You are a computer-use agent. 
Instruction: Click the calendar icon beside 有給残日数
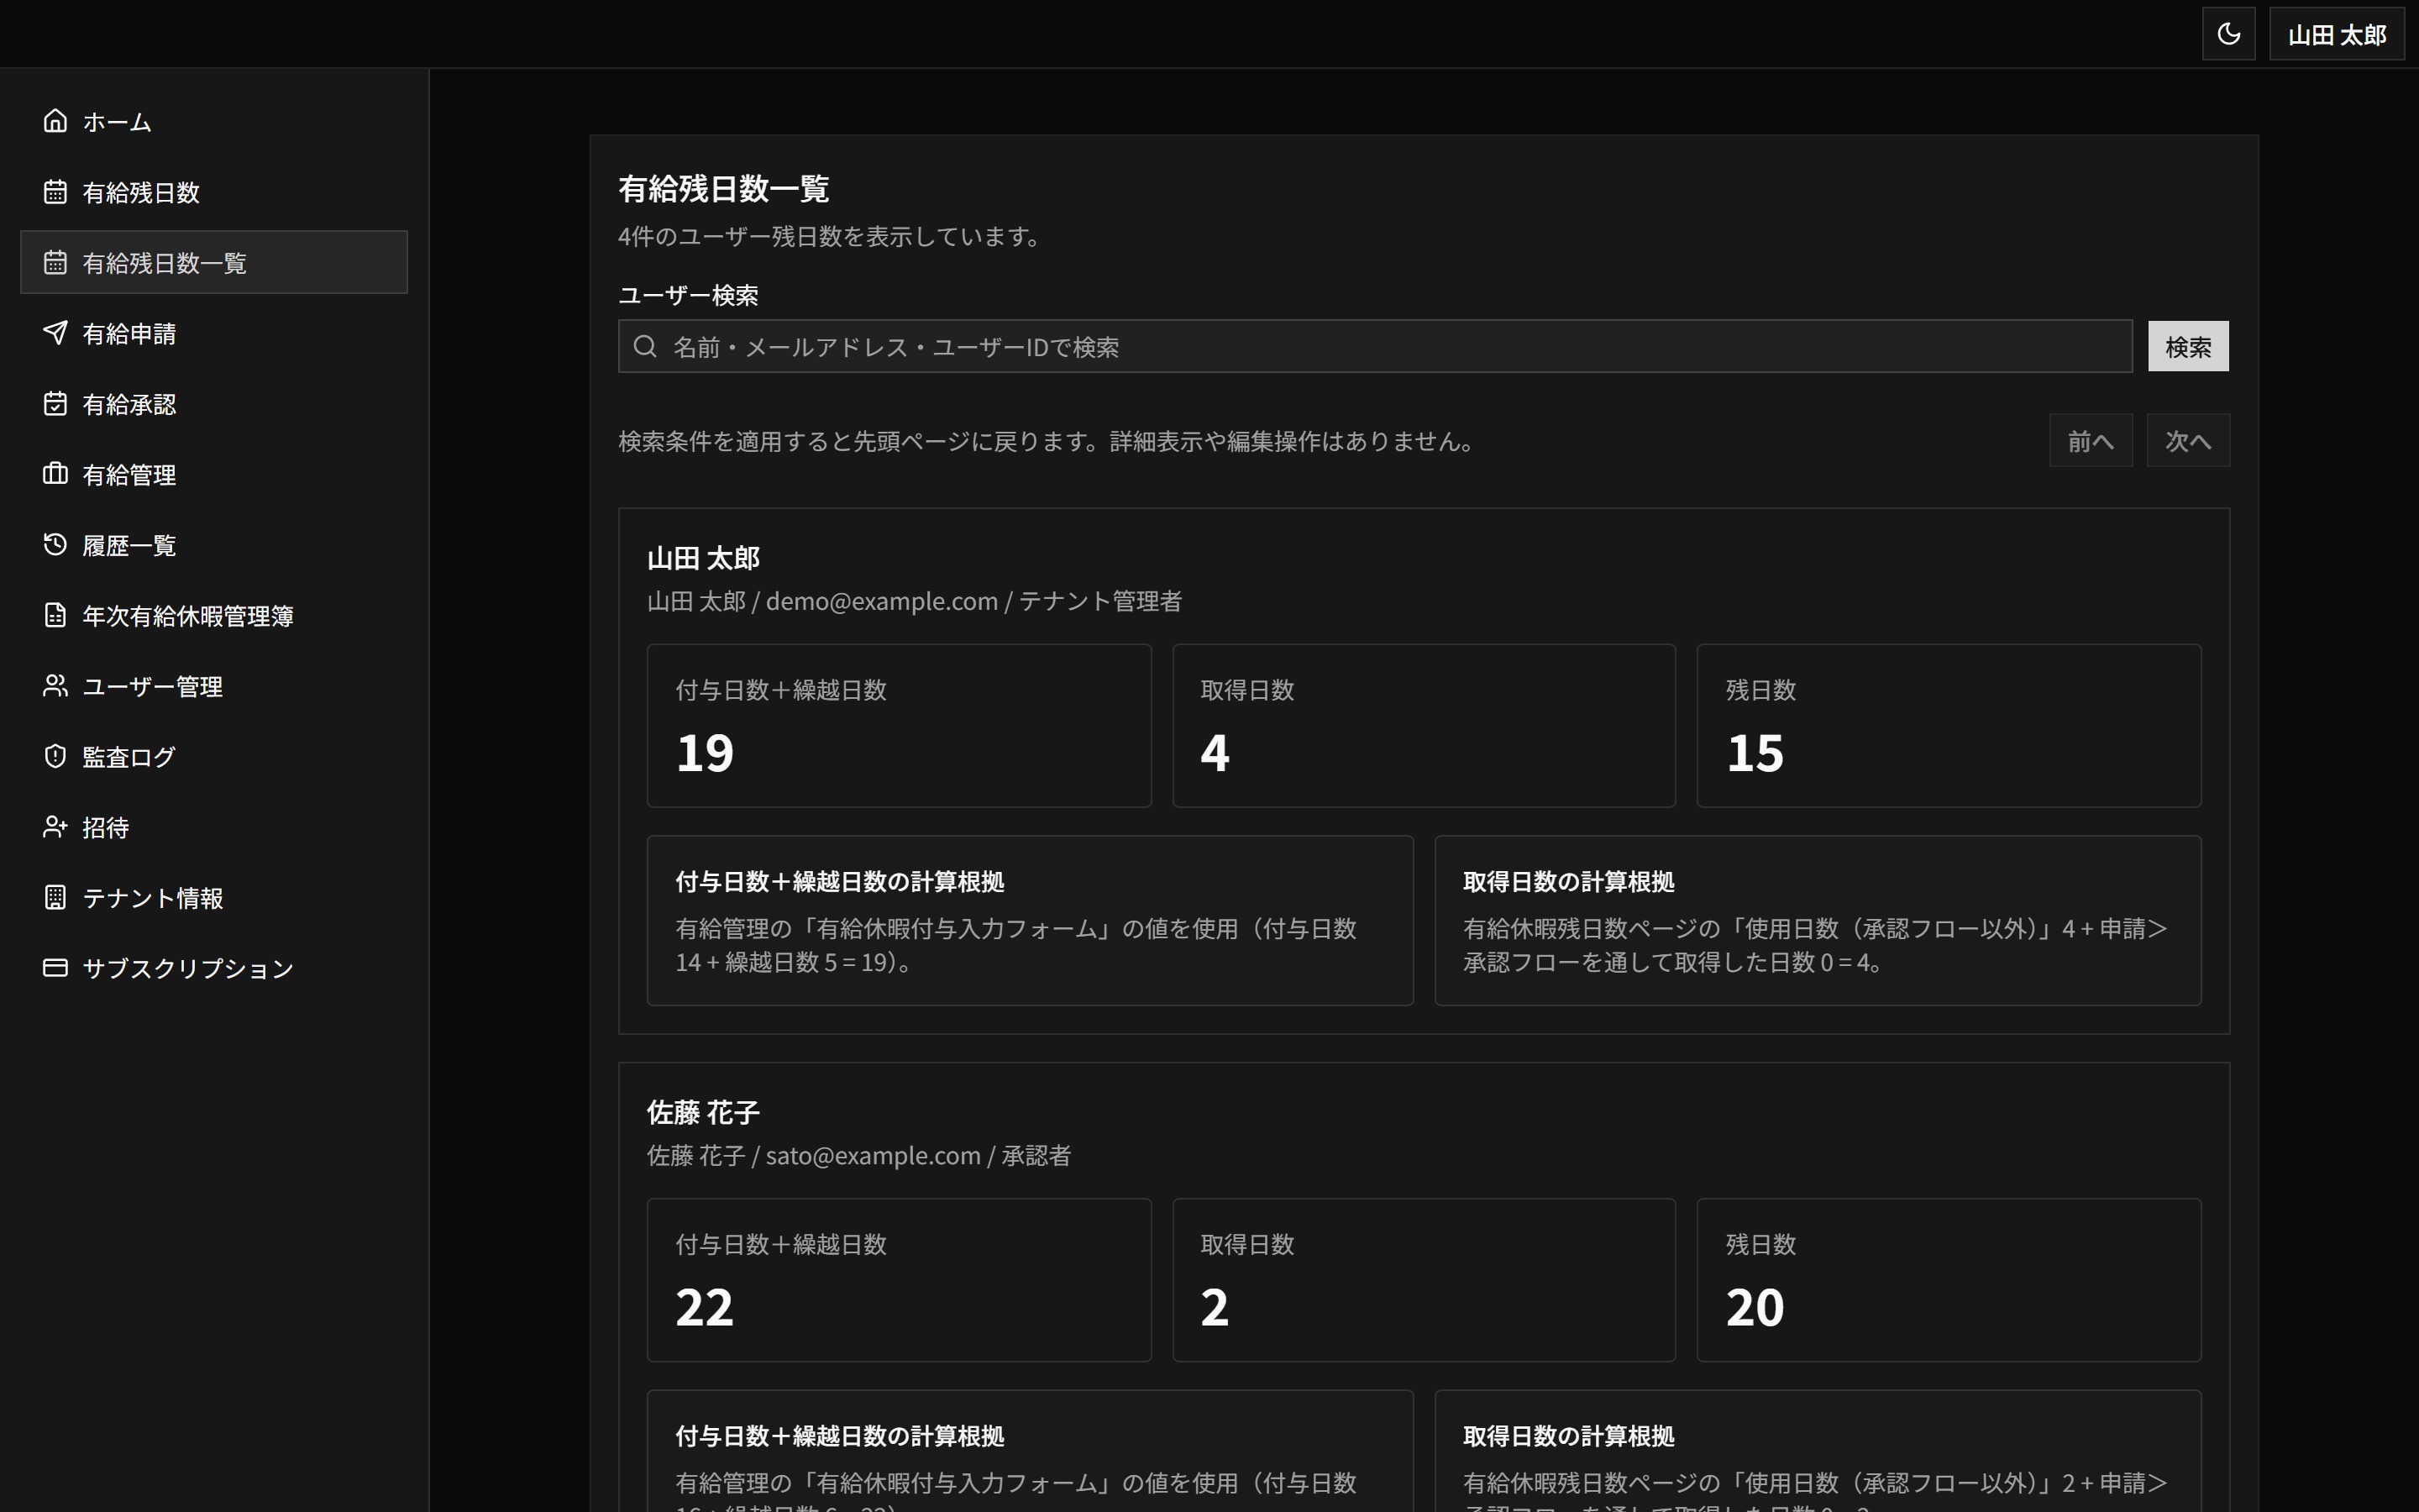pos(55,192)
